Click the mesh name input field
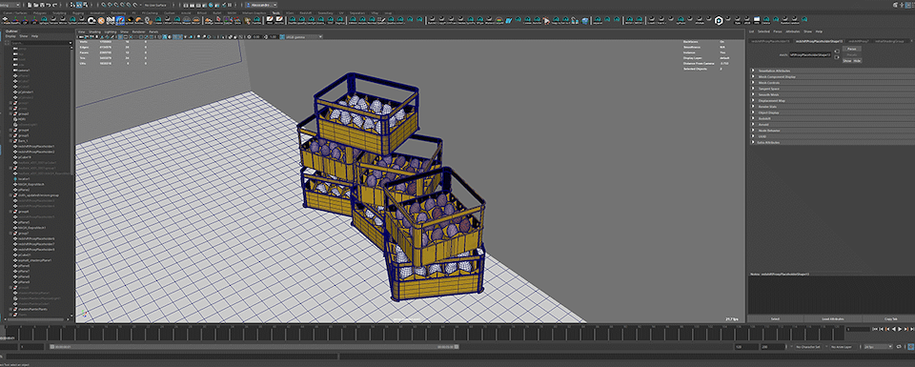 coord(810,55)
